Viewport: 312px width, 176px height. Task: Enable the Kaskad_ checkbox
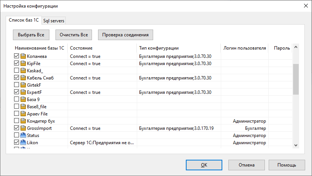(x=16, y=70)
